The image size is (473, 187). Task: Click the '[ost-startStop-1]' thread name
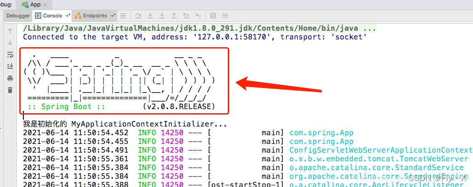tap(246, 184)
